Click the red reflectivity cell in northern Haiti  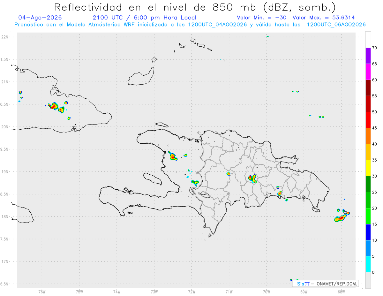tap(173, 156)
